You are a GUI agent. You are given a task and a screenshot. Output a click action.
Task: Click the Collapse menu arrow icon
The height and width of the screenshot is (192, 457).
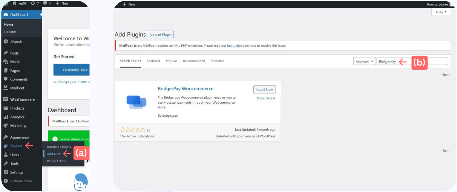[x=6, y=181]
